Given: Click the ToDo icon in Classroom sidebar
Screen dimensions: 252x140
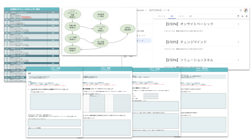Looking at the screenshot, I should 125,56.
